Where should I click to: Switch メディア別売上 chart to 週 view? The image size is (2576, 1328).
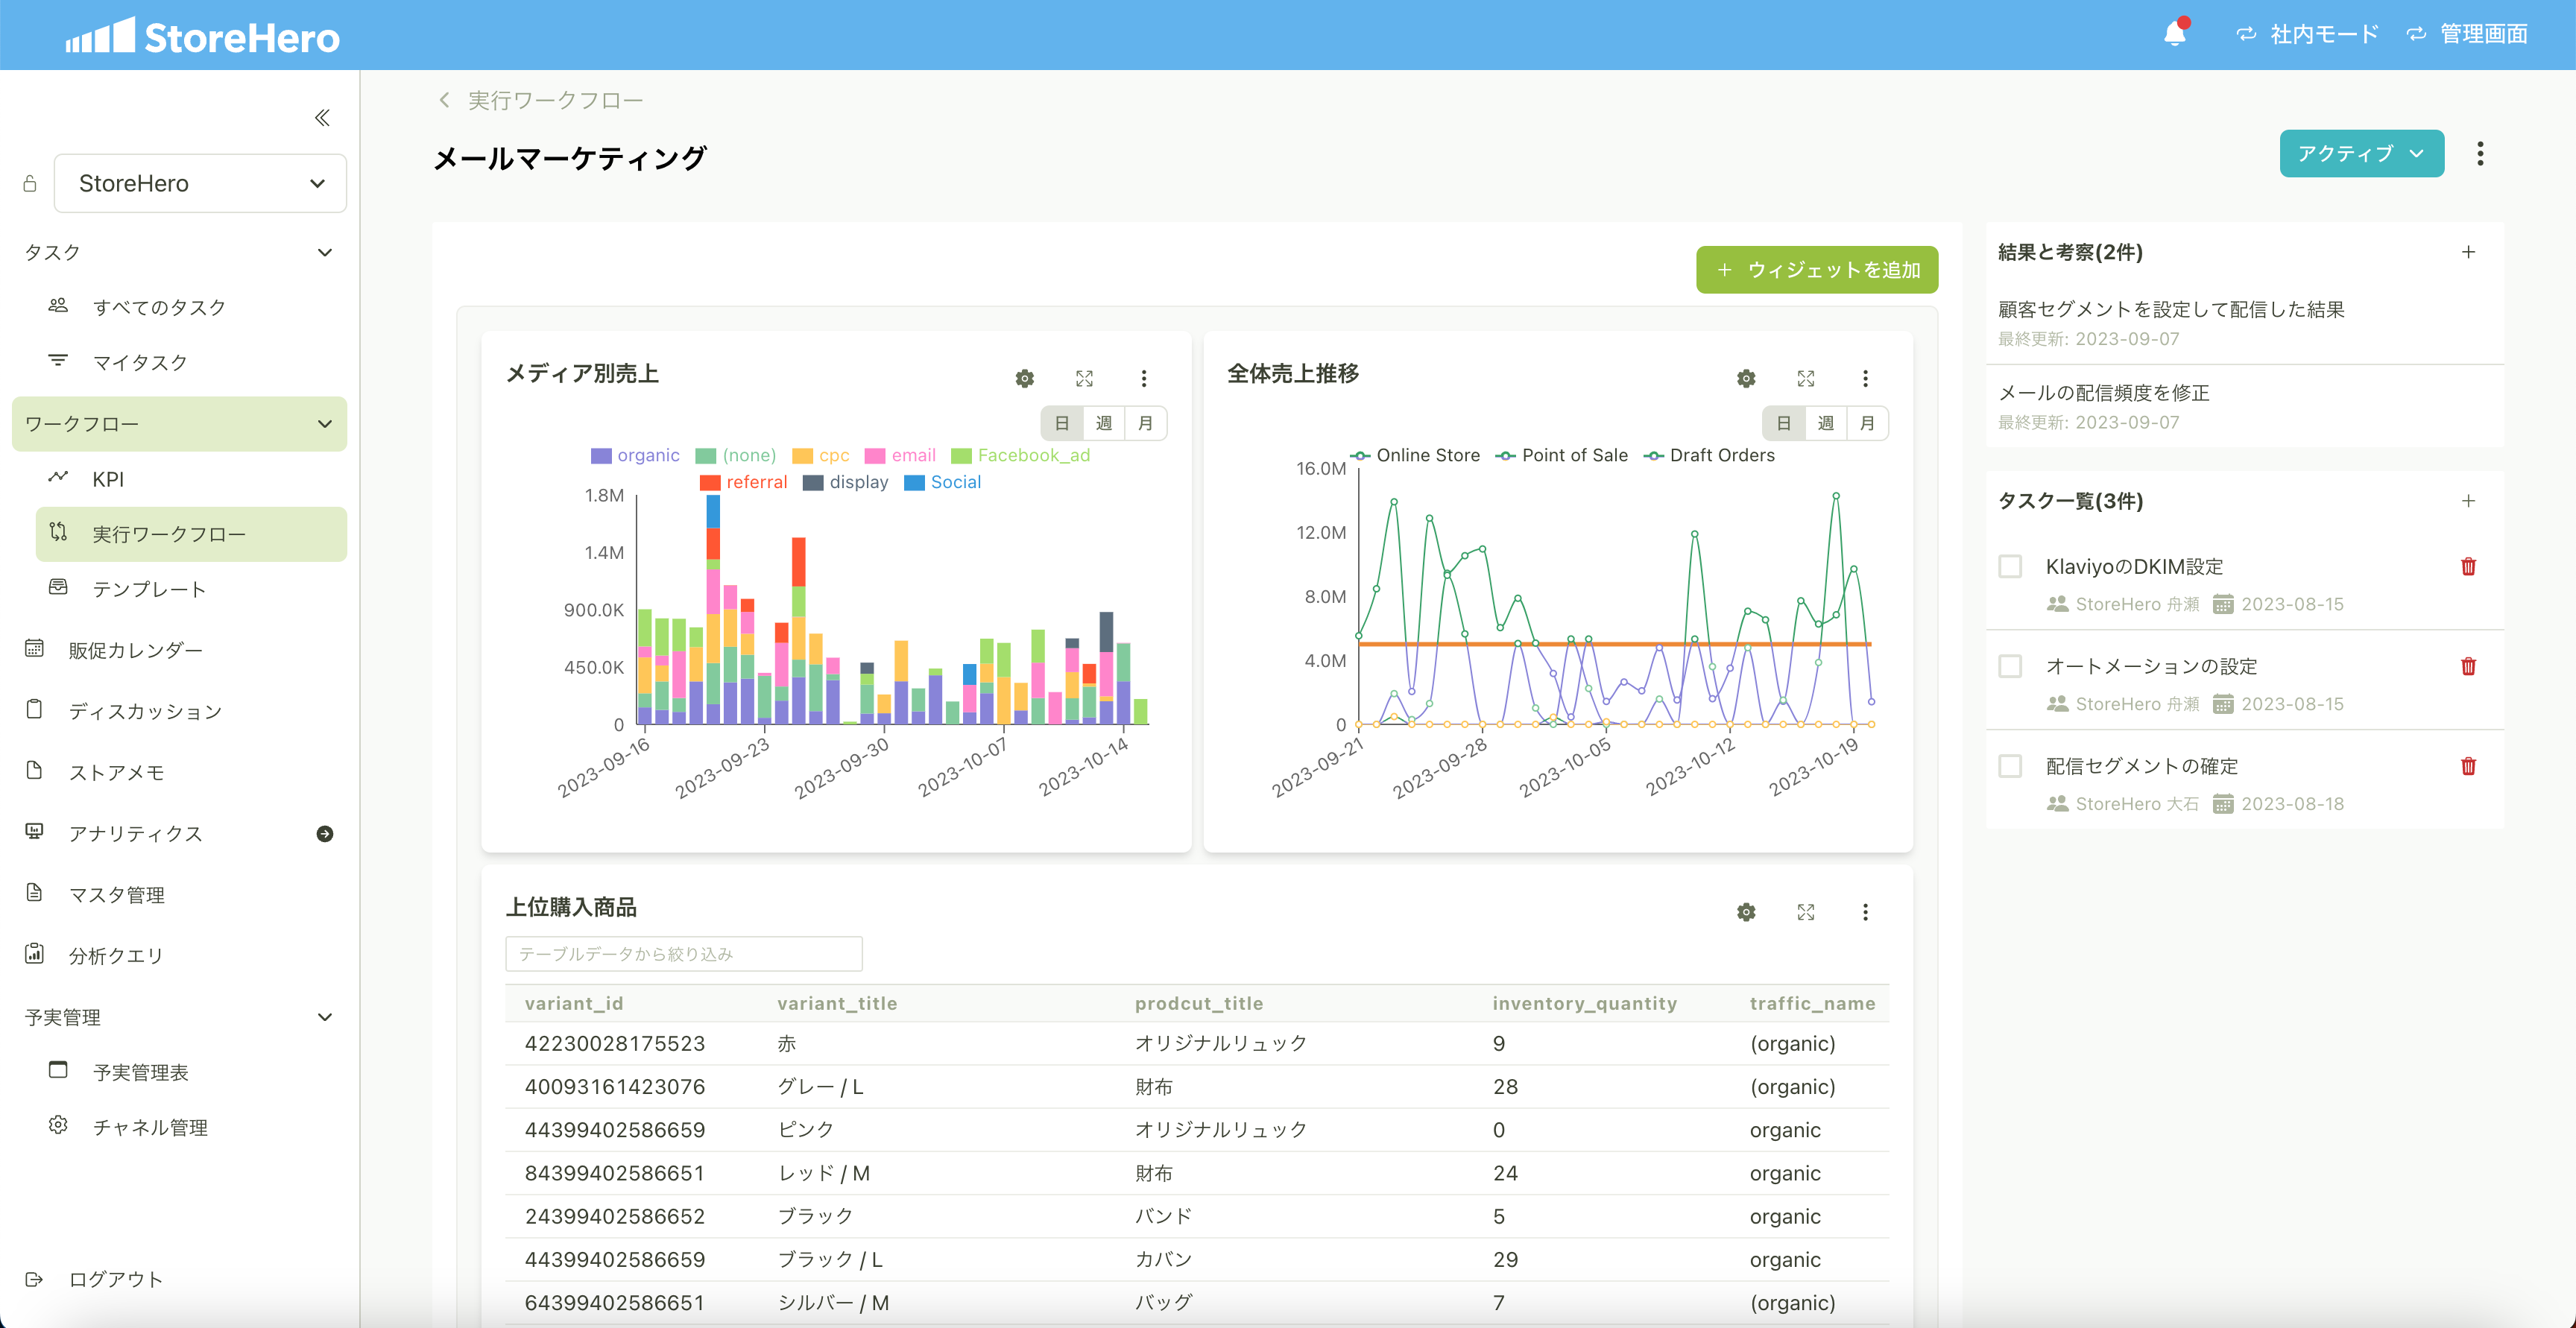click(1104, 423)
